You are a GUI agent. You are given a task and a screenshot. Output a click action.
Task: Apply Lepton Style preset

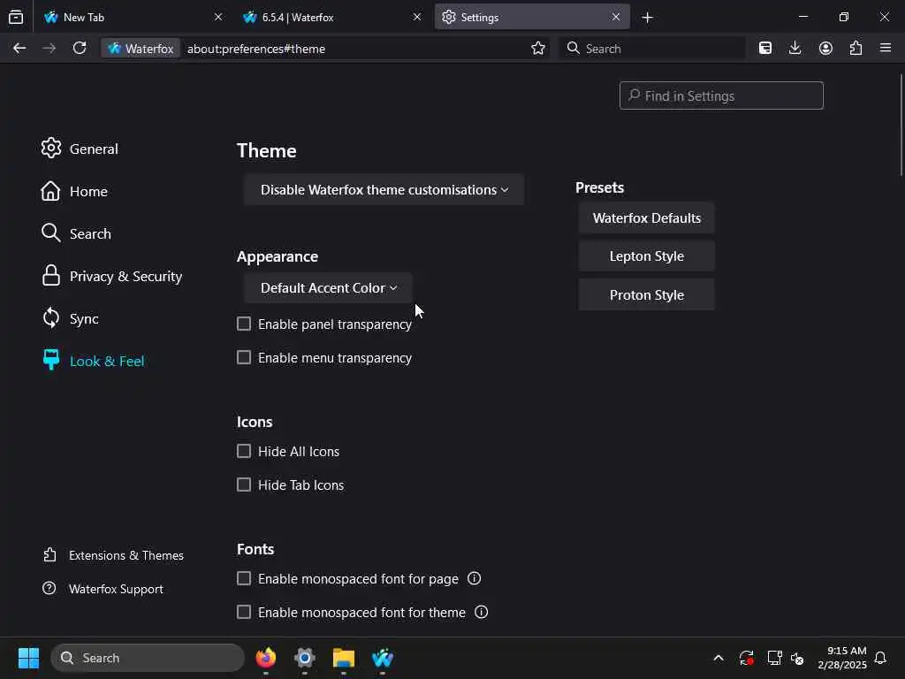click(x=646, y=256)
